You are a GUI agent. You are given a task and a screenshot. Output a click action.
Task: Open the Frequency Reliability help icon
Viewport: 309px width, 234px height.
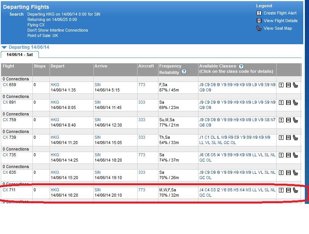(x=184, y=72)
